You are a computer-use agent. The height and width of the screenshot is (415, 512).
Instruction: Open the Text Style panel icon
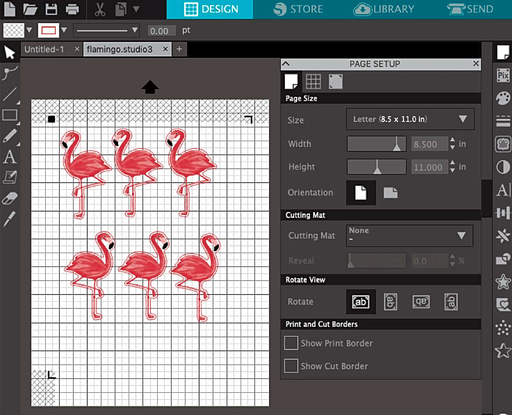(503, 190)
